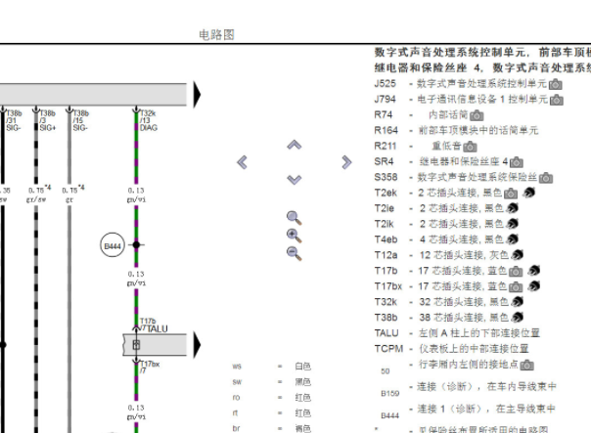Click the br = 褐色 color legend row

272,428
